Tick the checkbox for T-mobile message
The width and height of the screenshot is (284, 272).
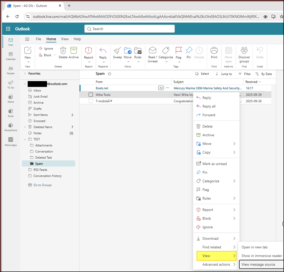tap(91, 101)
